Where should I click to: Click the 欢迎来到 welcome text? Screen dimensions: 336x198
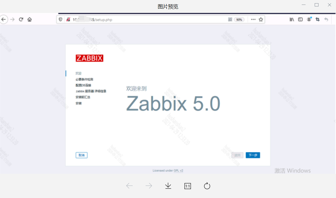[x=136, y=89]
